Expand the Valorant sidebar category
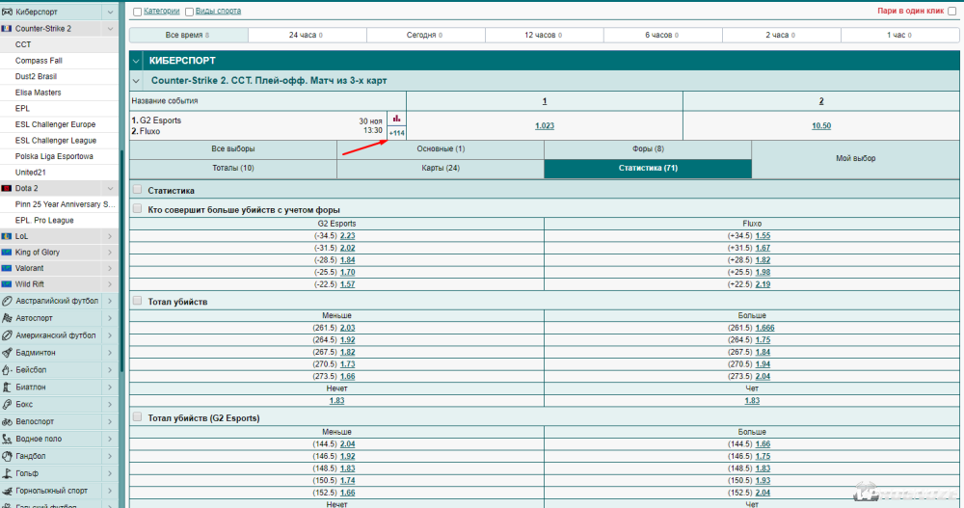The width and height of the screenshot is (964, 508). [109, 268]
